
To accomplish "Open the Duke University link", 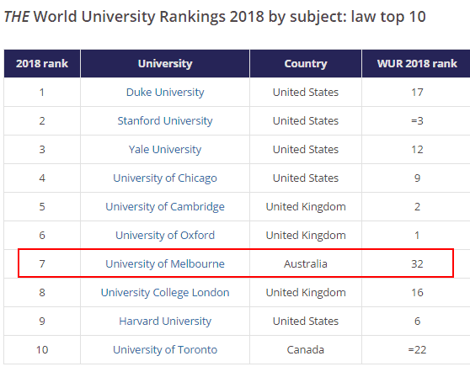I will point(165,93).
